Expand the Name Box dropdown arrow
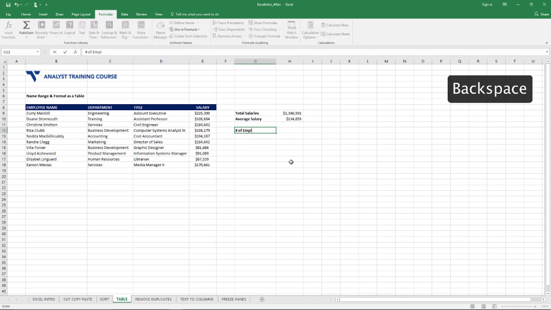The height and width of the screenshot is (310, 551). (37, 52)
